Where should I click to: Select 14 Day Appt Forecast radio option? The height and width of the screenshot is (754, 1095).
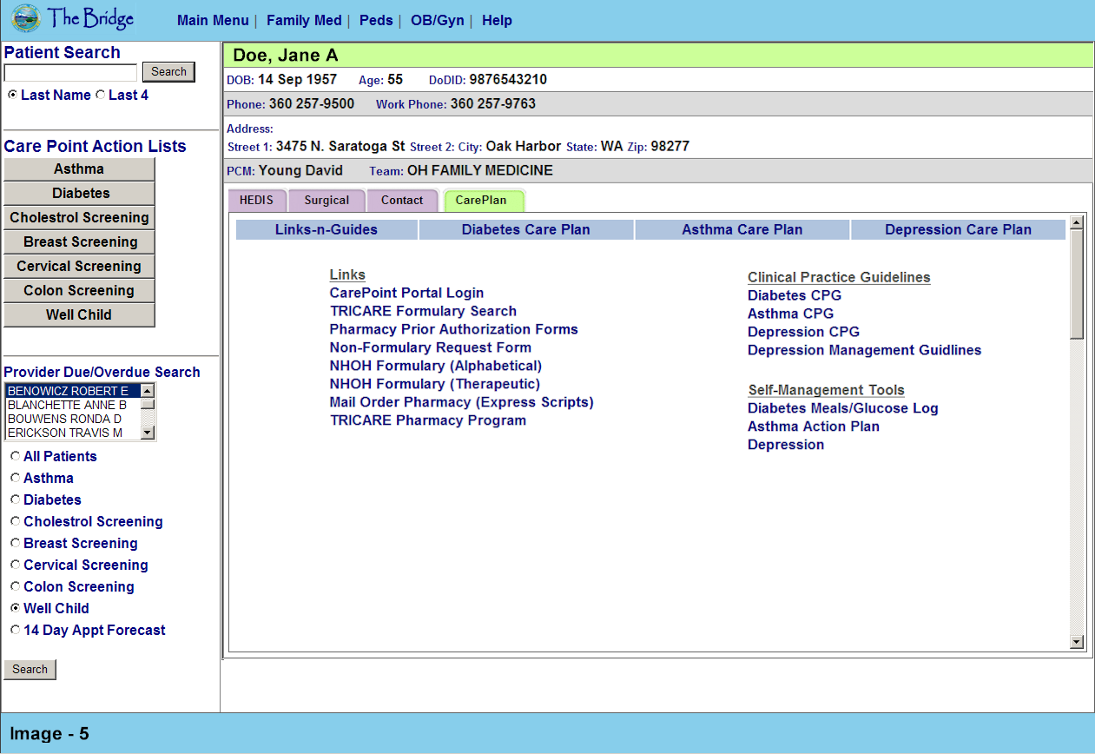[x=16, y=630]
